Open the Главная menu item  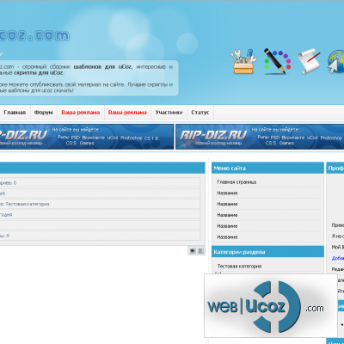(15, 113)
